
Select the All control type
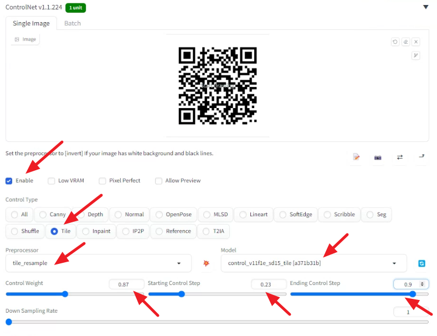(x=19, y=215)
